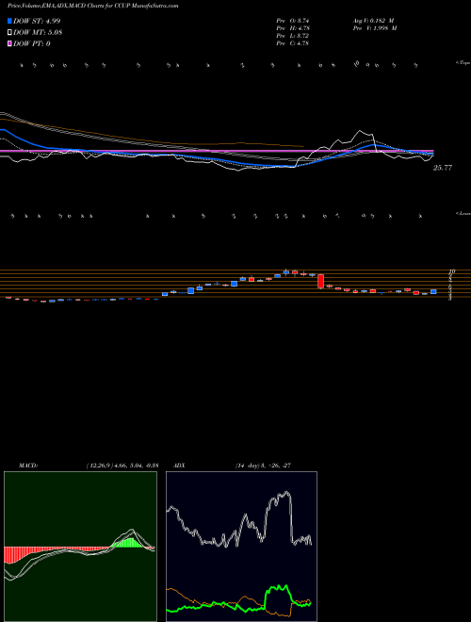Click the white DOW MT legend swatch
The image size is (471, 622).
coord(9,33)
